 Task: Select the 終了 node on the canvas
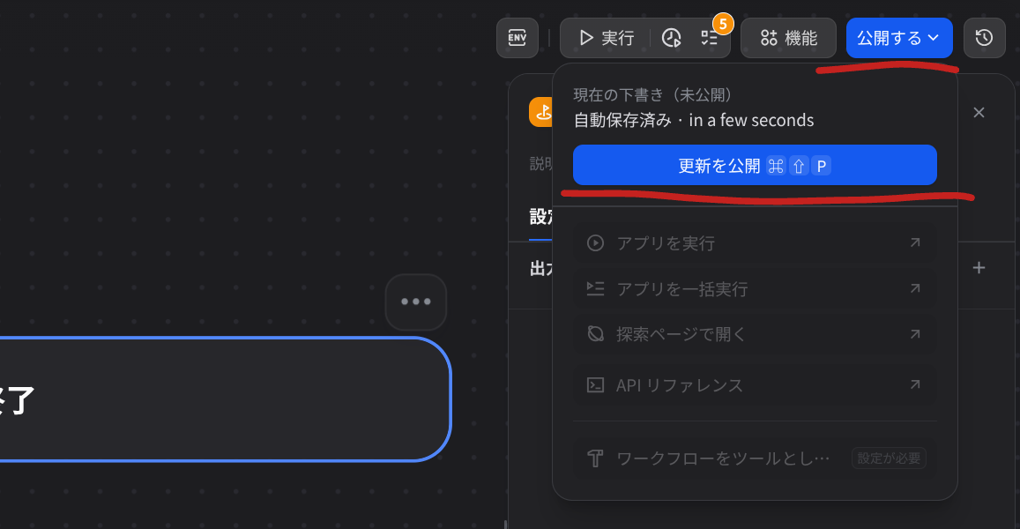coord(220,399)
